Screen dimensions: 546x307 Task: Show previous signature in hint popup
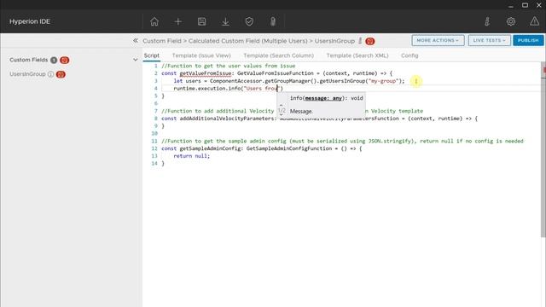click(281, 105)
